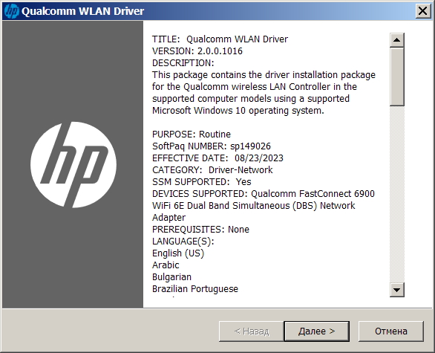The height and width of the screenshot is (353, 435).
Task: Click the Отмена button
Action: click(391, 331)
